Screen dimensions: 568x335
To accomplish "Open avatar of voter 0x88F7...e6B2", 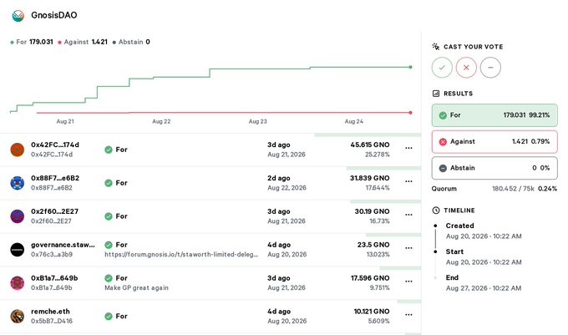I will tap(17, 183).
